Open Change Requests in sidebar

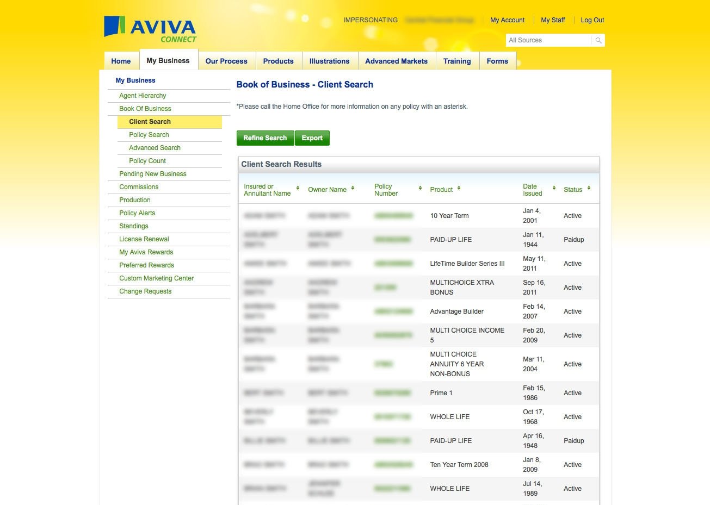[145, 291]
